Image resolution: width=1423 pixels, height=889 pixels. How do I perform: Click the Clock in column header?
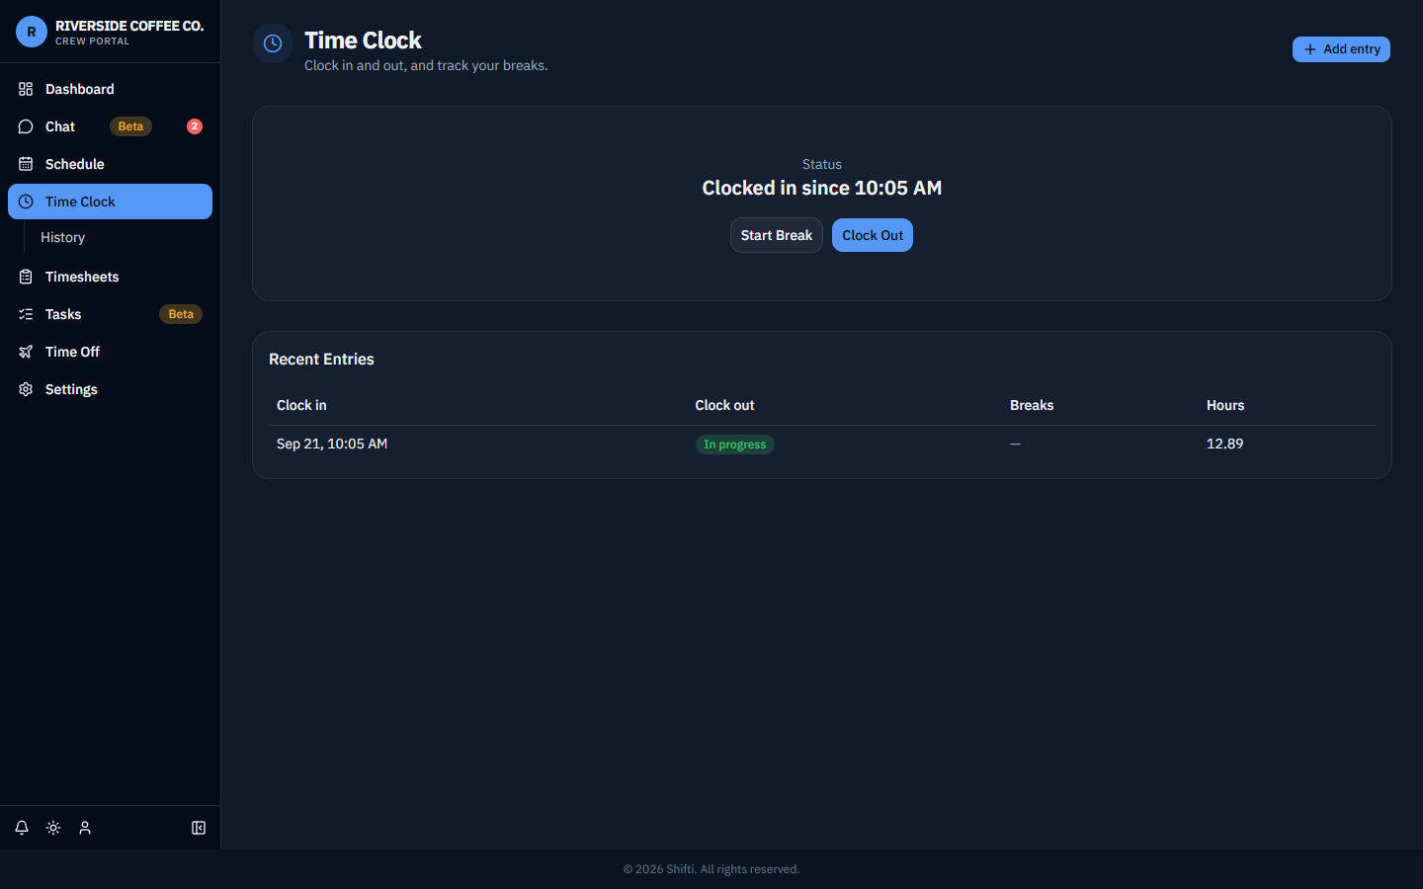click(301, 405)
